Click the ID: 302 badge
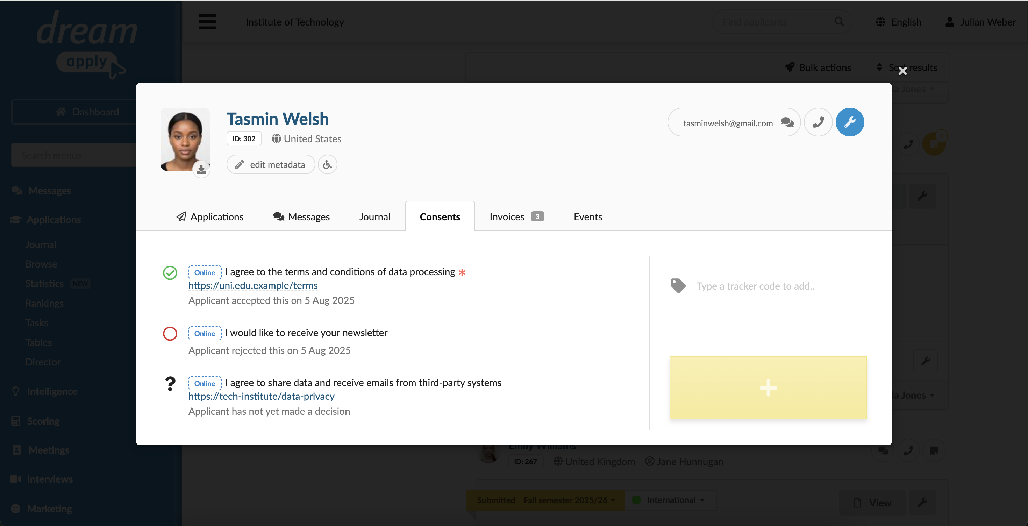The image size is (1028, 526). pos(244,139)
